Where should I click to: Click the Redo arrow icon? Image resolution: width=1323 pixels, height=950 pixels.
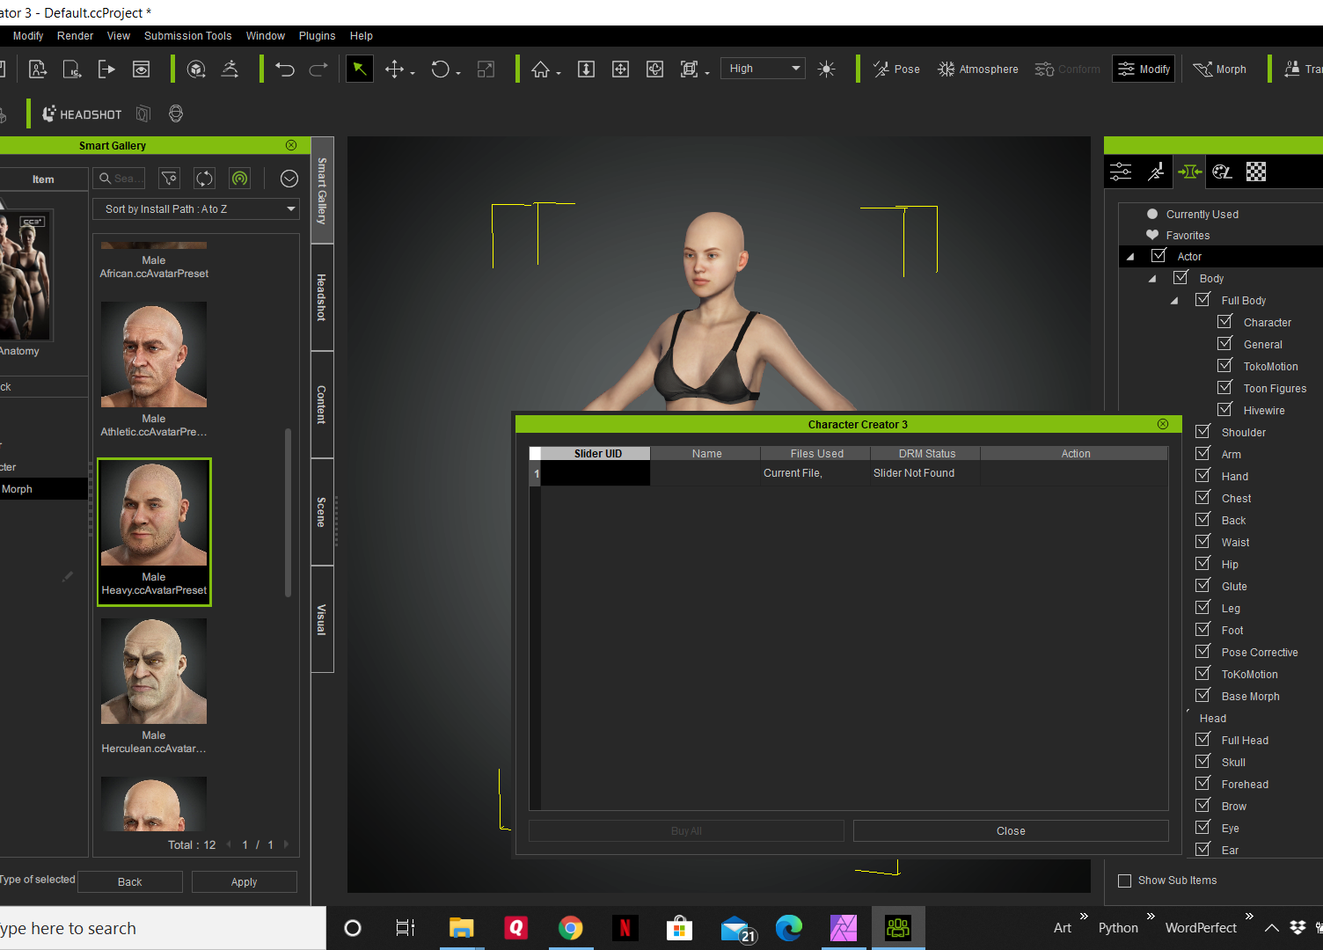click(x=318, y=69)
